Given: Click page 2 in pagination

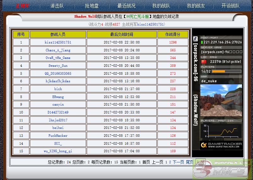Looking at the screenshot, I should (x=170, y=162).
